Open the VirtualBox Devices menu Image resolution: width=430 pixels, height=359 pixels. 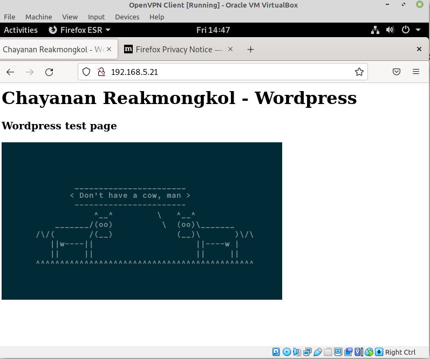[x=127, y=17]
